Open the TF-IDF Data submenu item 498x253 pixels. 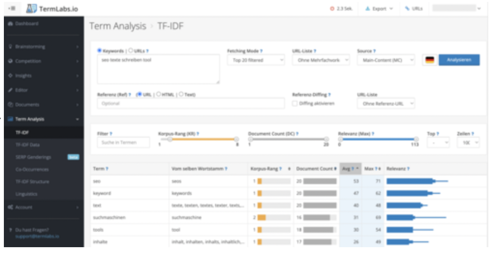tap(28, 145)
